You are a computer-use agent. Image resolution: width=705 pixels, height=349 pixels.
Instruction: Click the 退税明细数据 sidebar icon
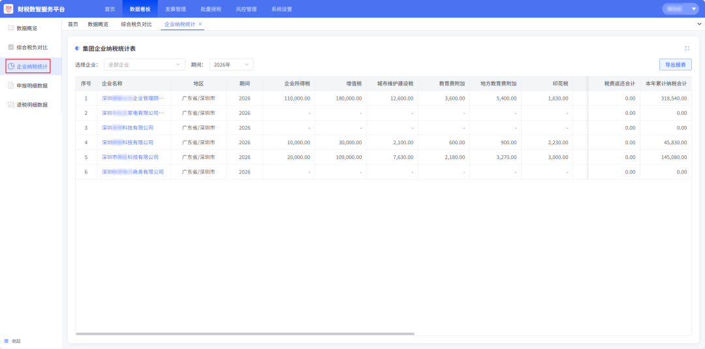tap(11, 104)
